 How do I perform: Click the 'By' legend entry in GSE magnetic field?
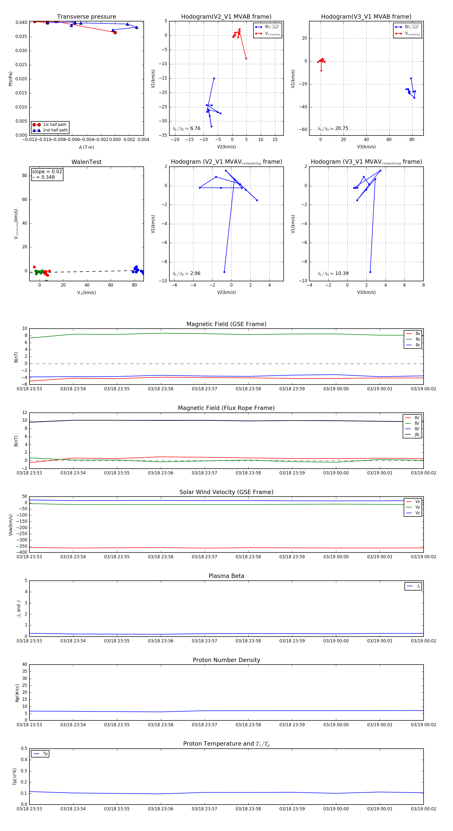click(413, 339)
